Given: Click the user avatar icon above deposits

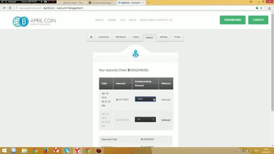Looking at the screenshot, I should 136,53.
